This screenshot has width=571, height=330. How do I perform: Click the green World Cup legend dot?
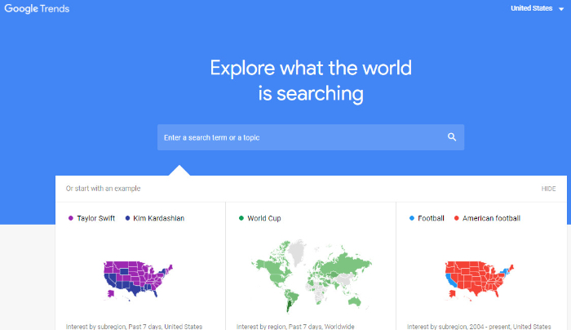241,218
